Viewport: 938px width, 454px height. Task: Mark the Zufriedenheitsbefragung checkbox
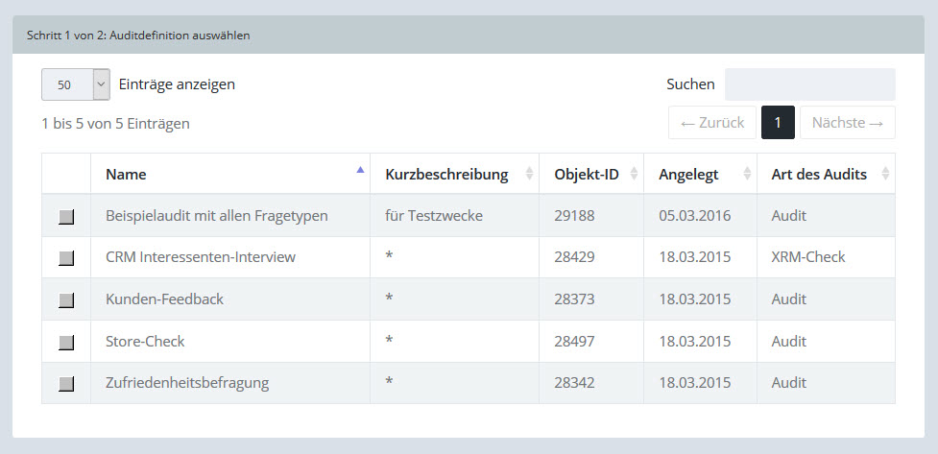(x=66, y=384)
